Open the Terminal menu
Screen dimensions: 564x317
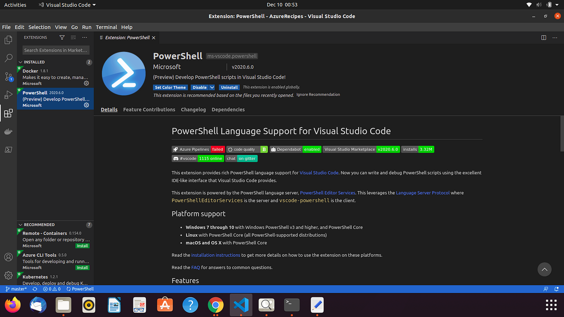[106, 27]
